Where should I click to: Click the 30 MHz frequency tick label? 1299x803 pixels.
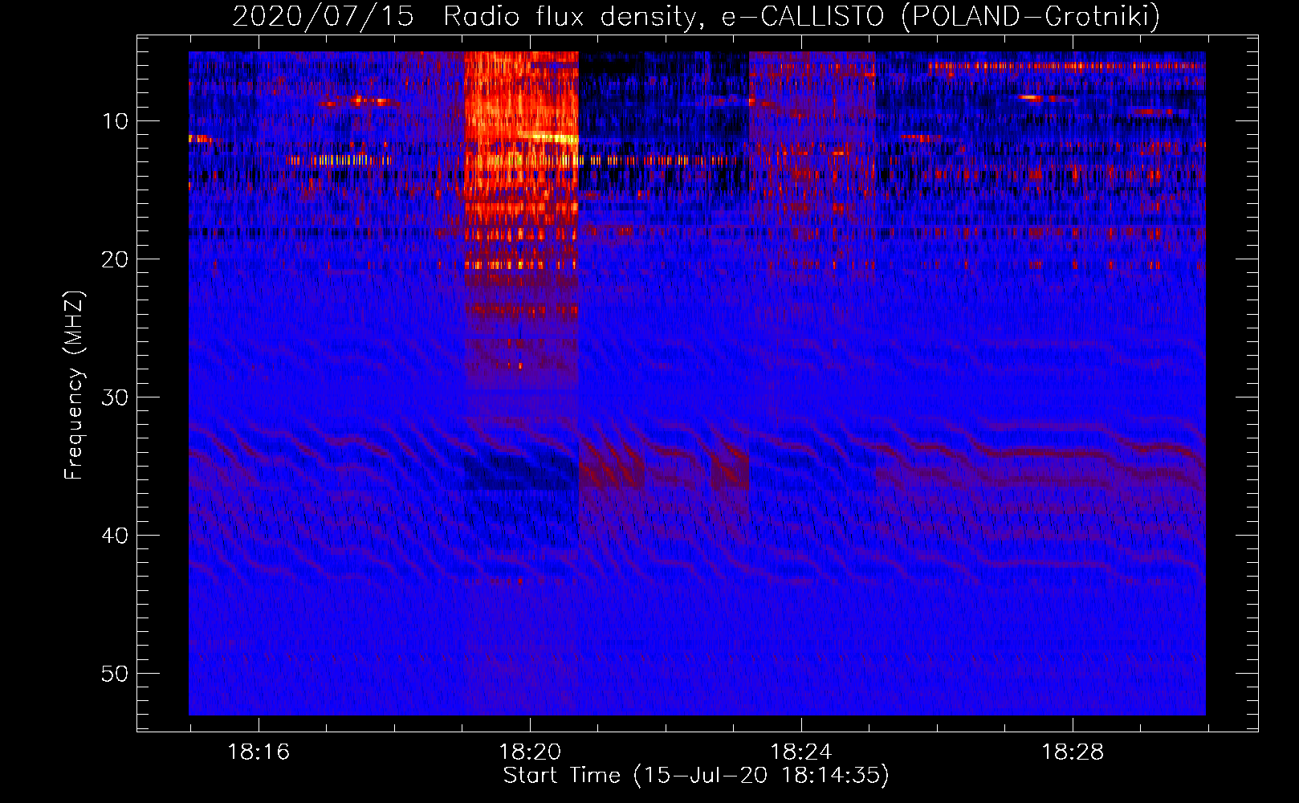115,397
